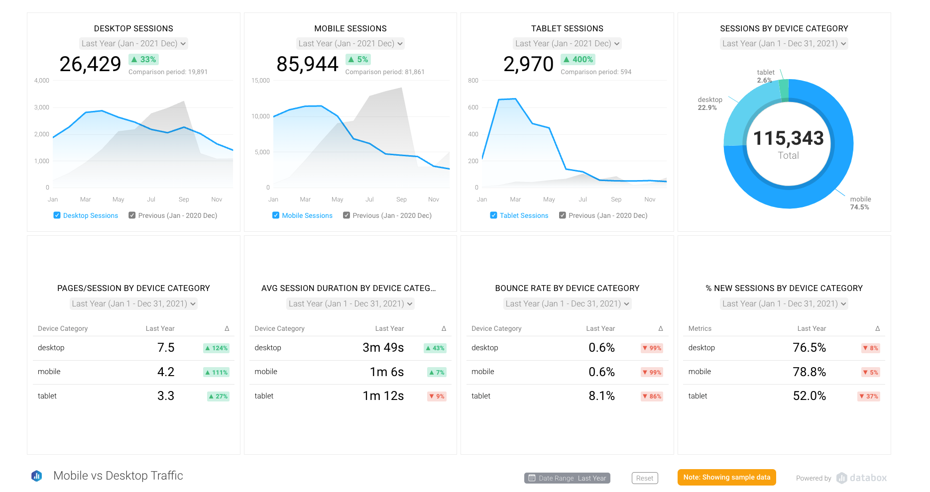Open Desktop Sessions date range dropdown
The image size is (930, 492).
(133, 44)
